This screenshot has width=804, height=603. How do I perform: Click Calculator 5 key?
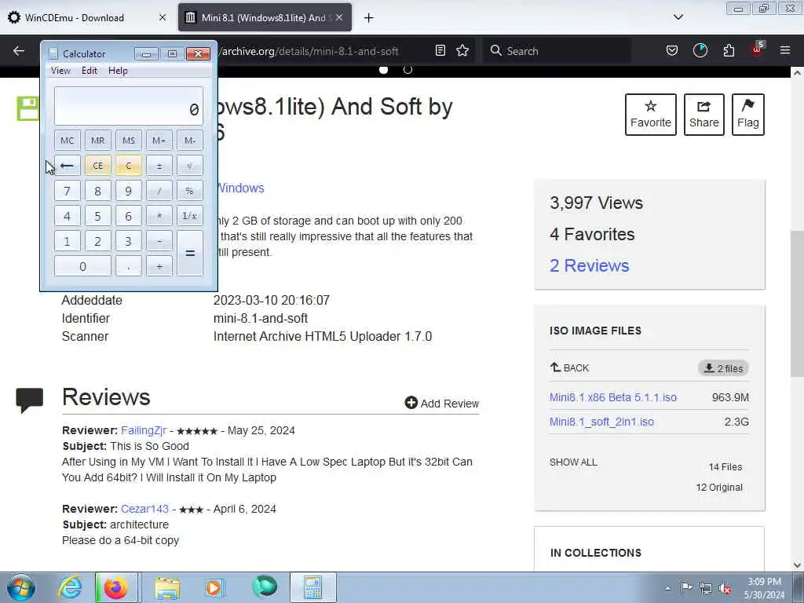pyautogui.click(x=97, y=216)
